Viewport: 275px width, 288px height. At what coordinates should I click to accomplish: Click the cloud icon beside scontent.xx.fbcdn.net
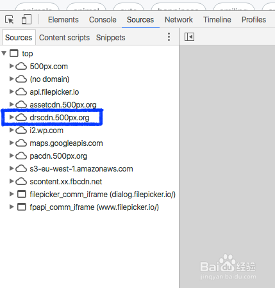[x=21, y=182]
